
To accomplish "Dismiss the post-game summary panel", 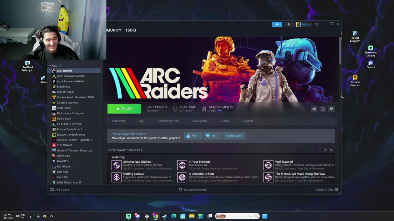I will [x=331, y=150].
